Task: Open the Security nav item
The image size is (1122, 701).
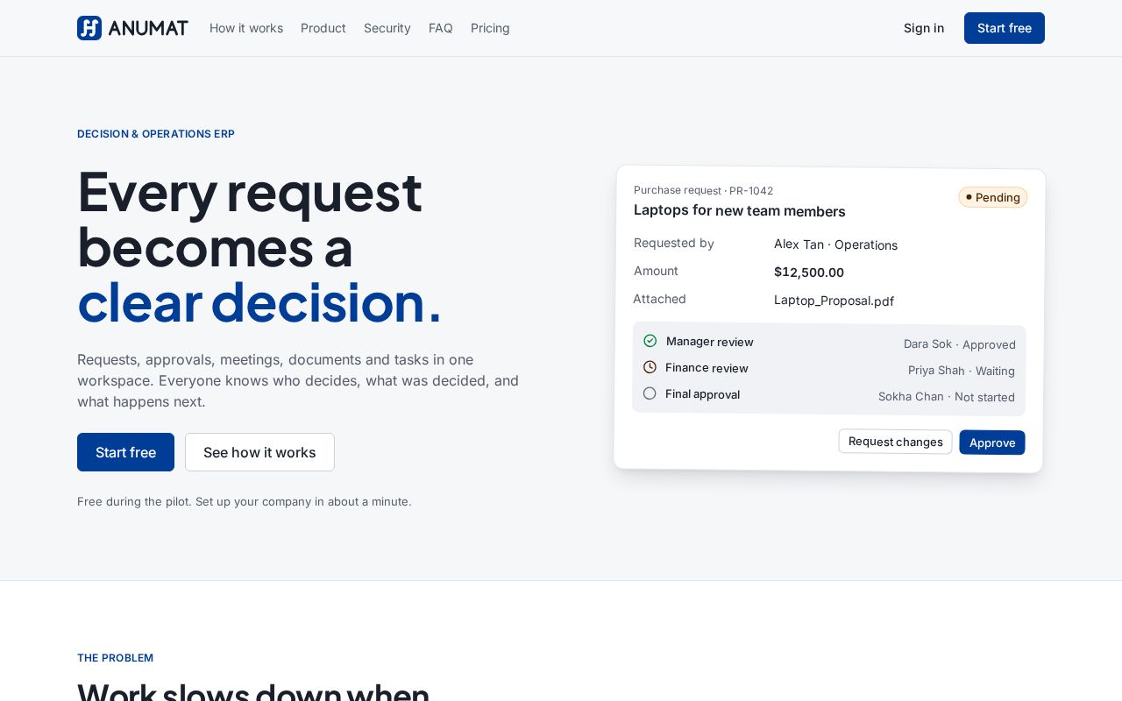Action: coord(387,28)
